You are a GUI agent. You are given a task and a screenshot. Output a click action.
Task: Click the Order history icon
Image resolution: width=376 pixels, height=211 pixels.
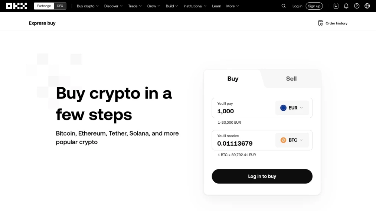click(321, 23)
